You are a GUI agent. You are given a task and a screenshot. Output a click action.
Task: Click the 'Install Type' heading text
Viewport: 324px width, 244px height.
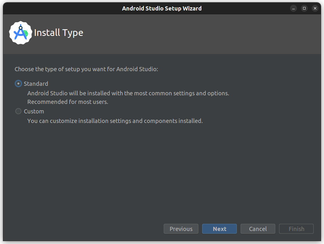[59, 33]
